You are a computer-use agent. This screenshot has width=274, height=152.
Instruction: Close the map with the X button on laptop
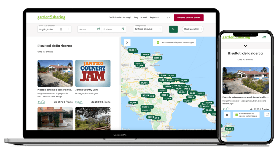[127, 43]
